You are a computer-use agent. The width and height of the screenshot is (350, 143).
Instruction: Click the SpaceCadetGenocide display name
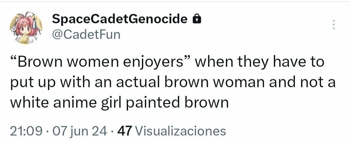[120, 19]
